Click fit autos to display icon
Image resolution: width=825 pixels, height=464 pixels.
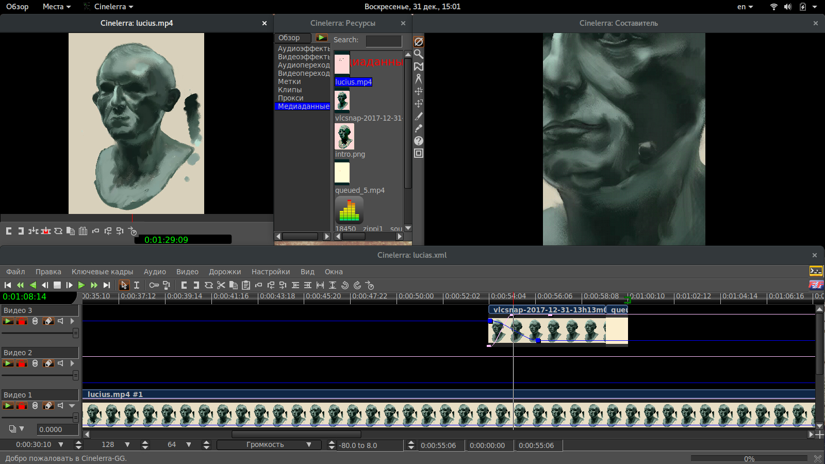tap(333, 285)
